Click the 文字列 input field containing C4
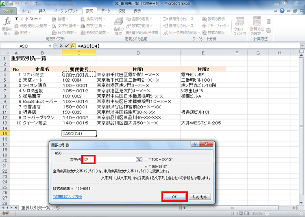Viewport: 305px width, 217px height. tap(109, 159)
